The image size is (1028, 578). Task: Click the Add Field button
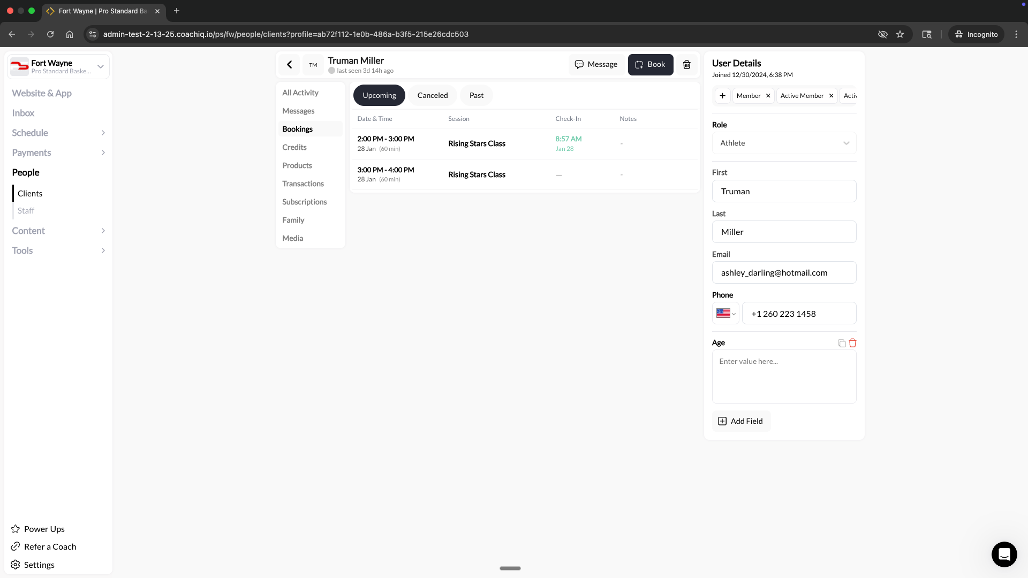pos(740,421)
